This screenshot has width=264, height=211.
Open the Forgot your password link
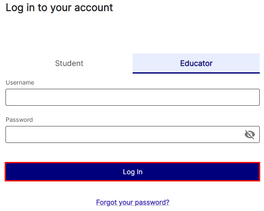[133, 202]
